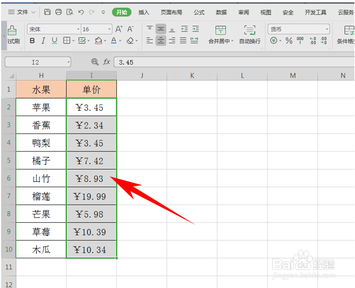
Task: Apply thousands separator style
Action: [300, 41]
